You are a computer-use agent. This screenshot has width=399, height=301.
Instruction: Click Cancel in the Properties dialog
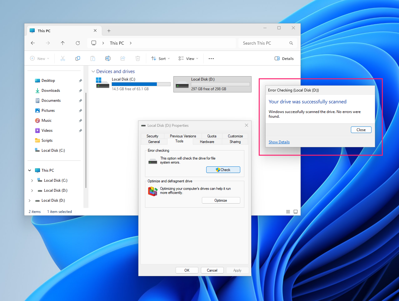[212, 270]
